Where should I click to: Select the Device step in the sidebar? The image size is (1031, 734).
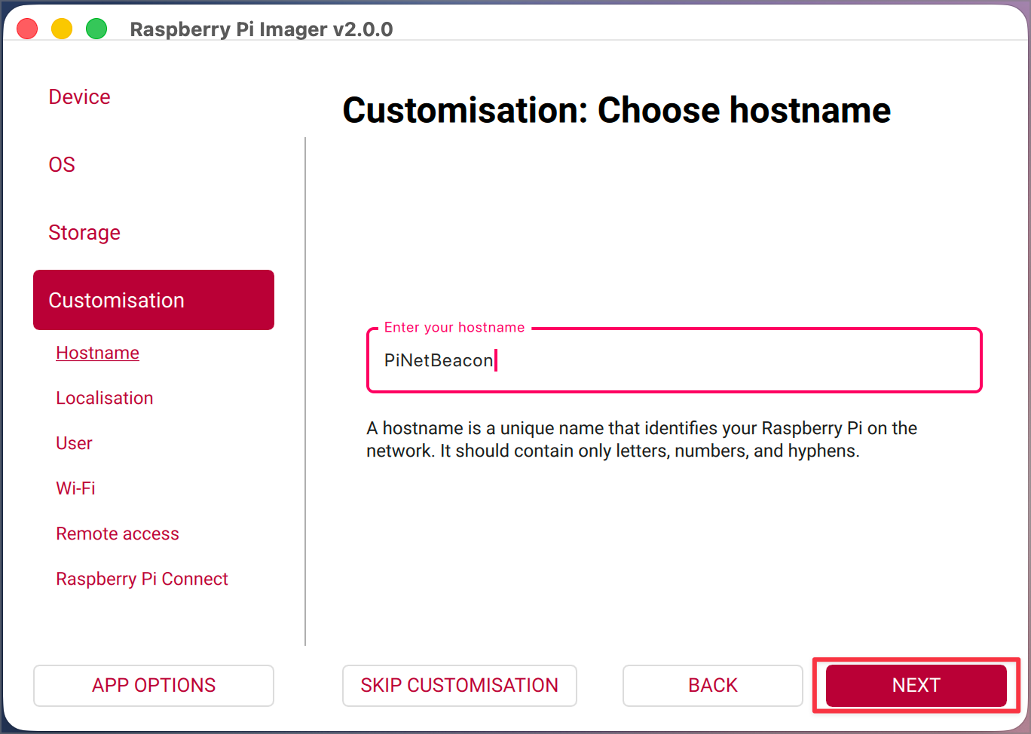coord(79,96)
